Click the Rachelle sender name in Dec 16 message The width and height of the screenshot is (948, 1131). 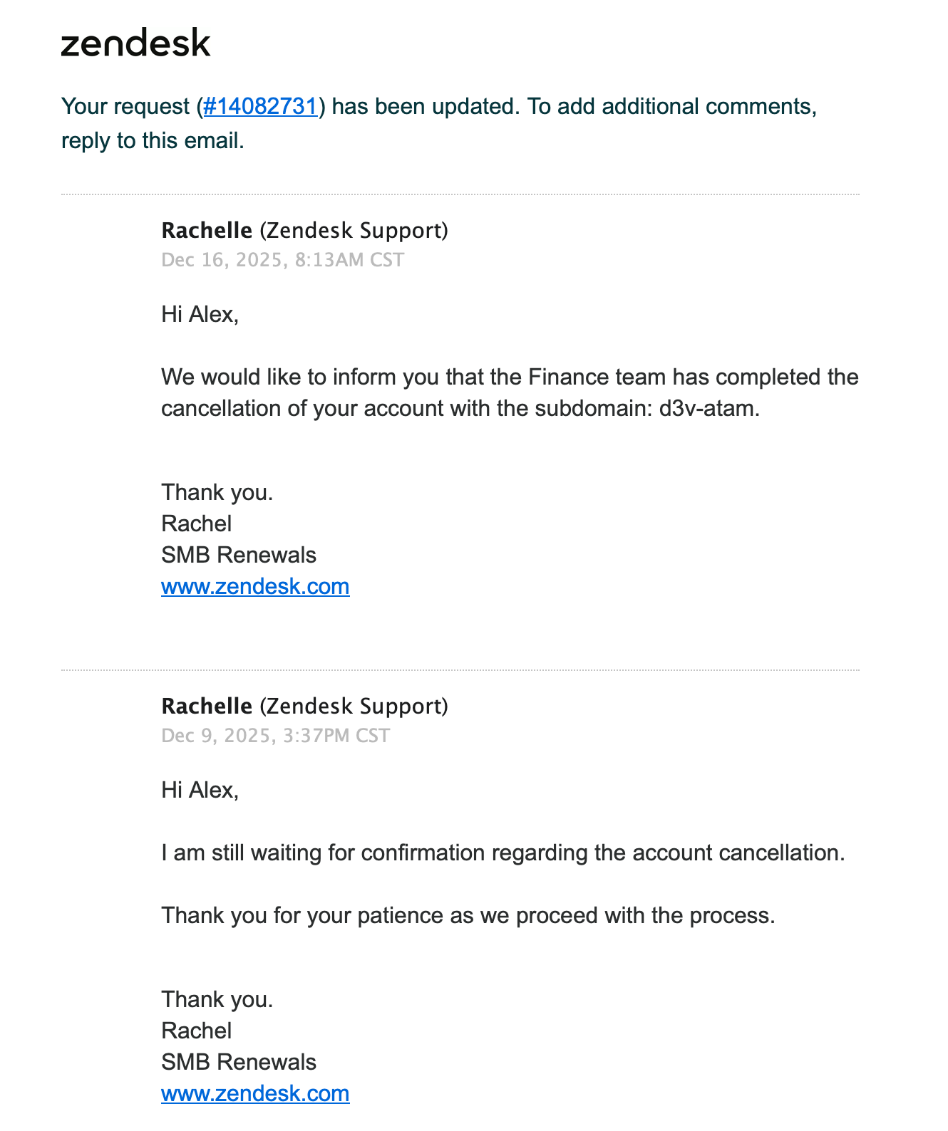click(x=207, y=230)
